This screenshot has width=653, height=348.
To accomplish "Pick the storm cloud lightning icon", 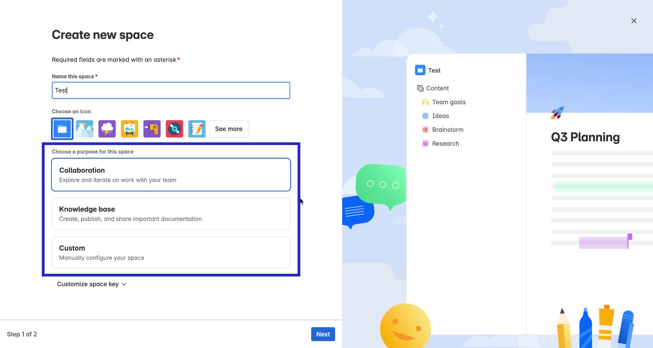I will coord(107,129).
